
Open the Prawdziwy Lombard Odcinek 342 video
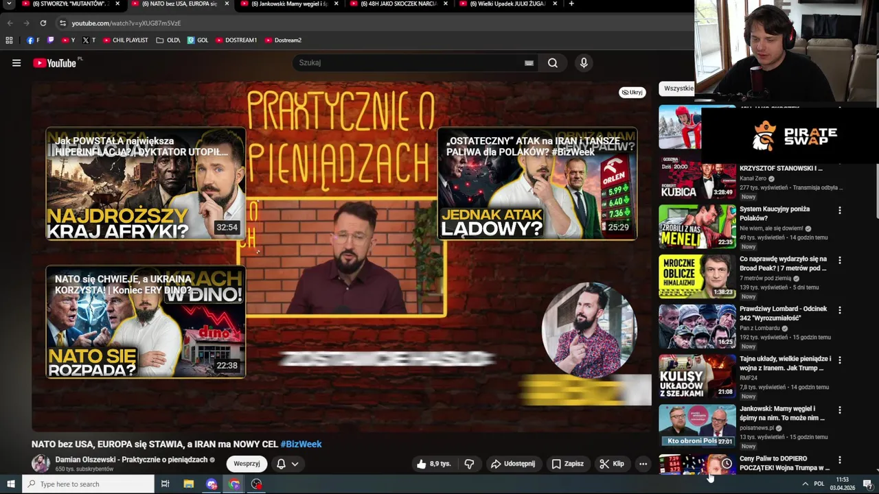point(784,314)
